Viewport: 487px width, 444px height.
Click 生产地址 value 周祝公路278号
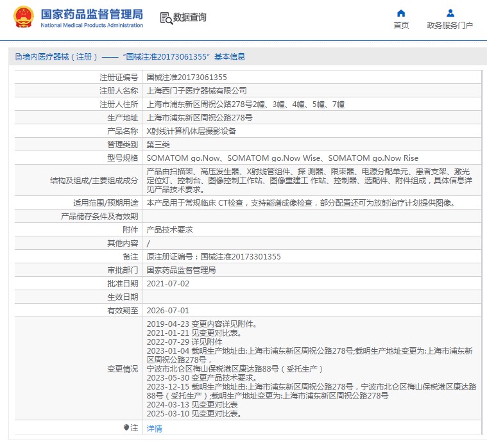(x=200, y=118)
